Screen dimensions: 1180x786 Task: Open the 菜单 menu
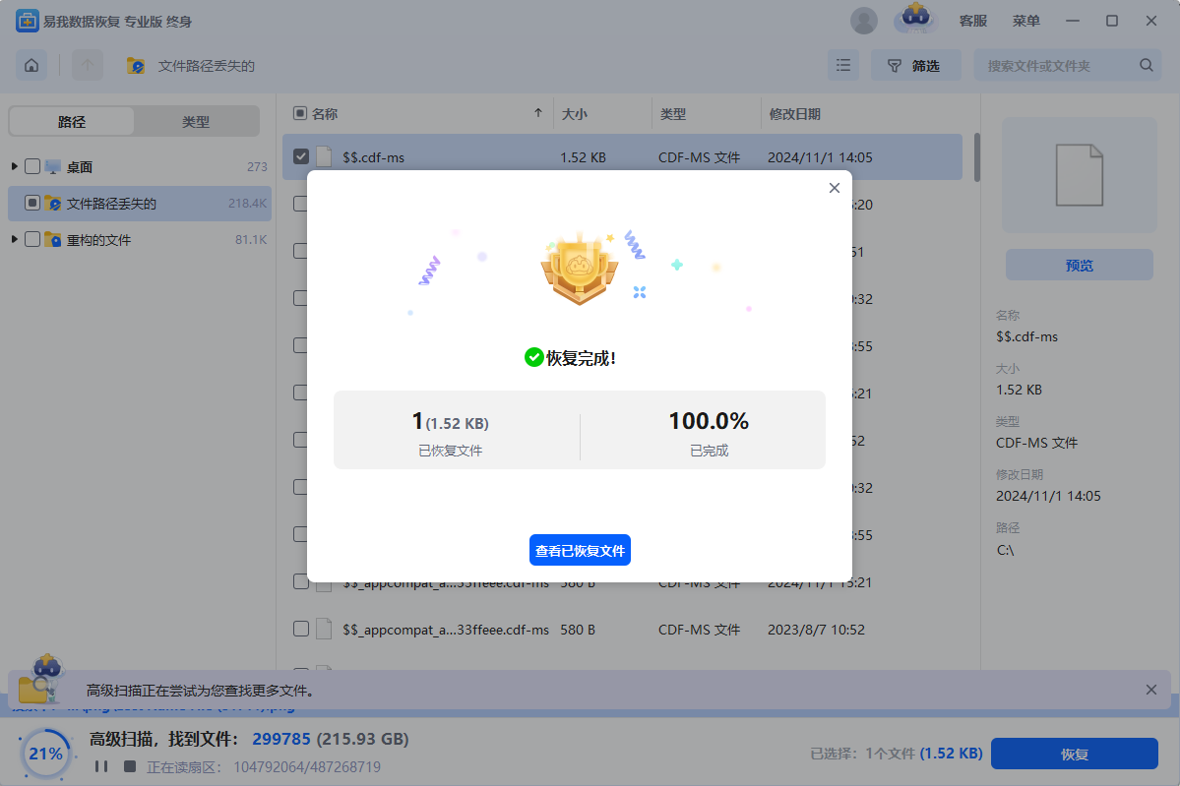[x=1025, y=21]
